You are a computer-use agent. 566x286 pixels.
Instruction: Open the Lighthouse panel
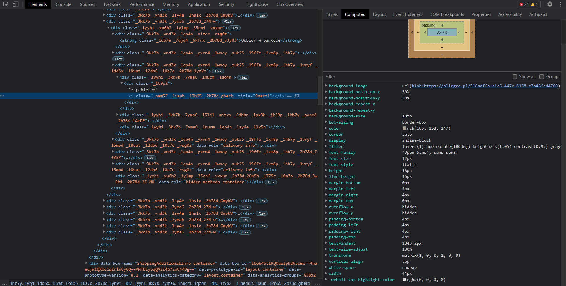[x=256, y=4]
